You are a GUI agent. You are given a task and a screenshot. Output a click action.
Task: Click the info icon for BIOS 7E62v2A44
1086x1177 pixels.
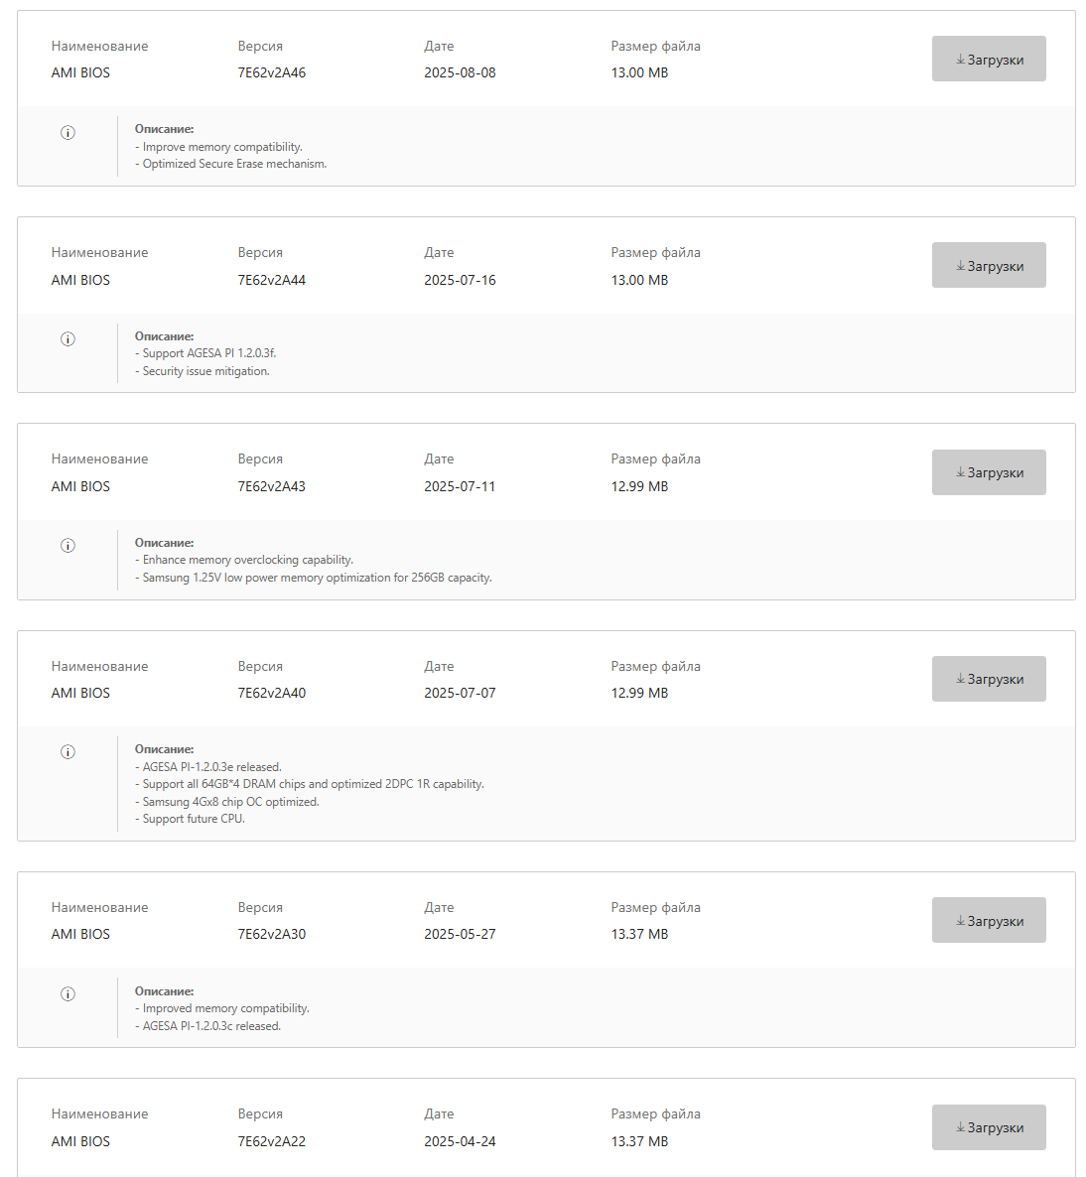(x=68, y=339)
